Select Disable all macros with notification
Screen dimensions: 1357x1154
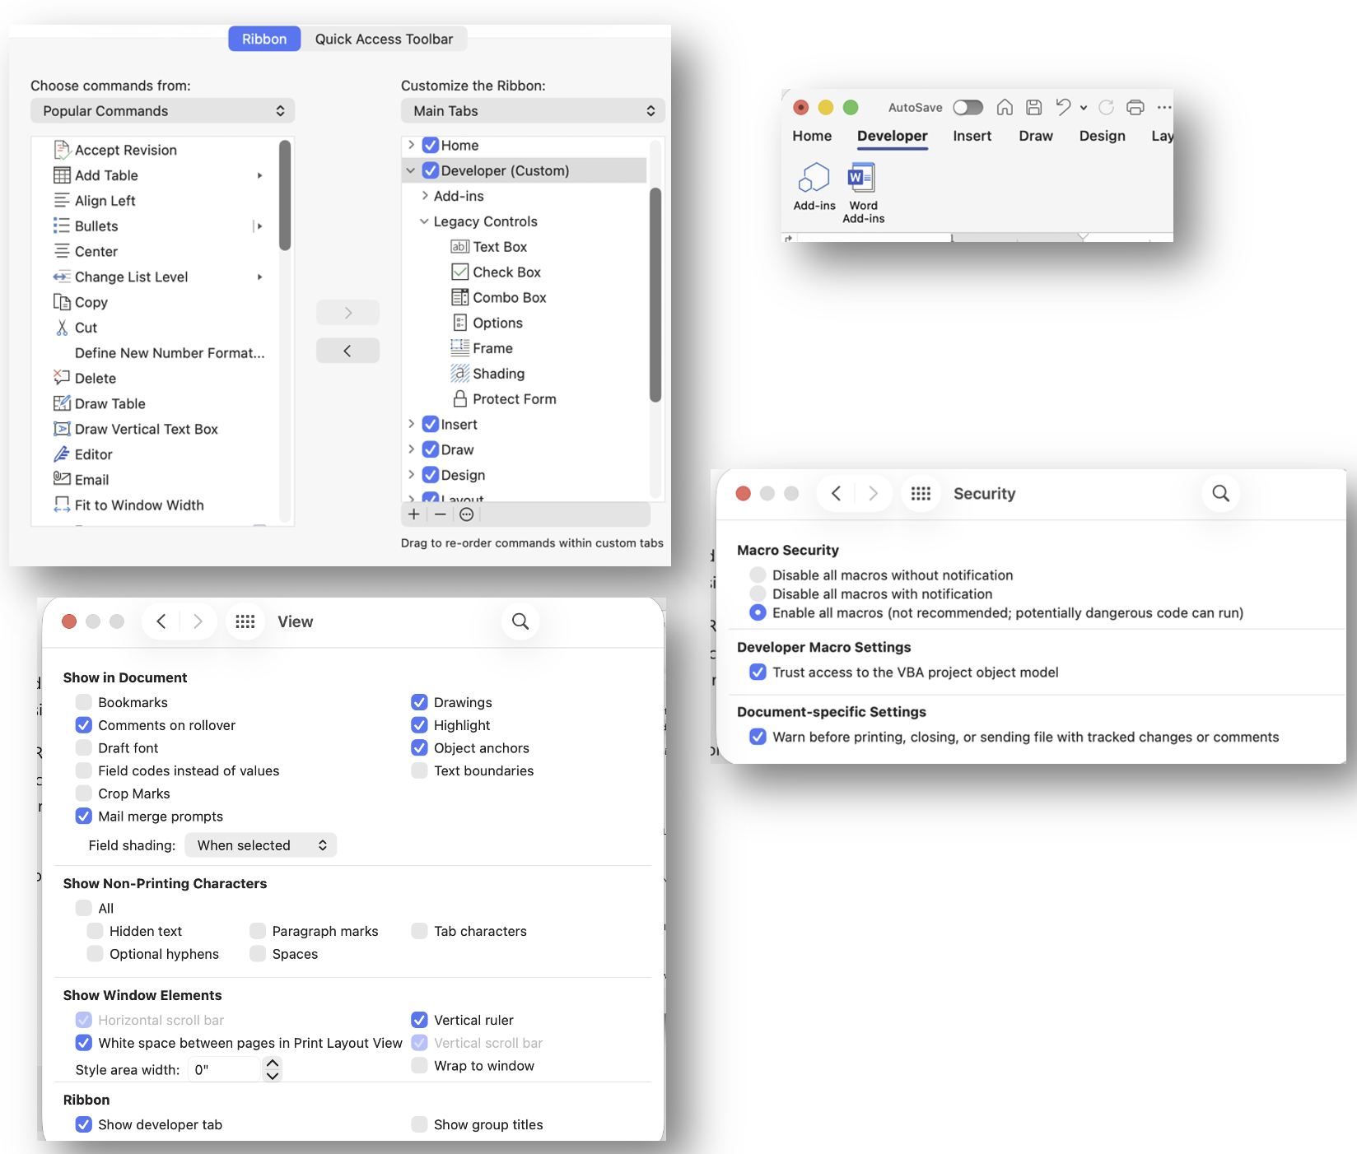coord(758,593)
